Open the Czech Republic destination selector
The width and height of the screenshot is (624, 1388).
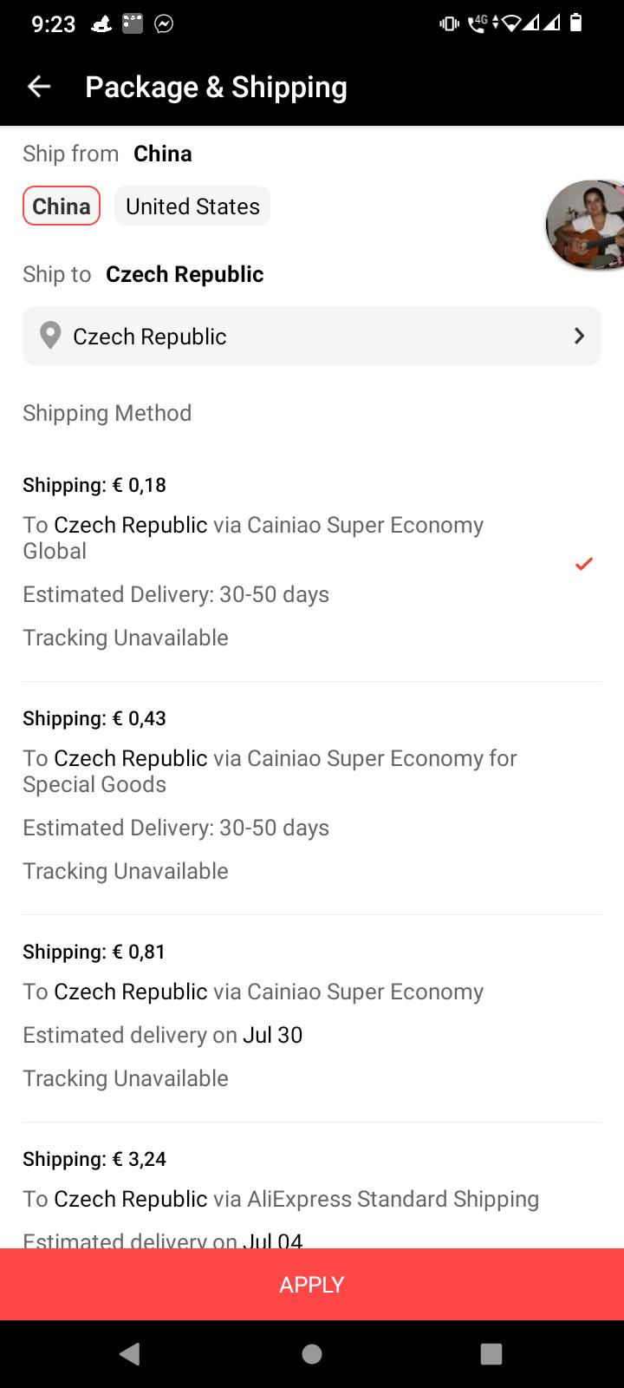tap(312, 336)
